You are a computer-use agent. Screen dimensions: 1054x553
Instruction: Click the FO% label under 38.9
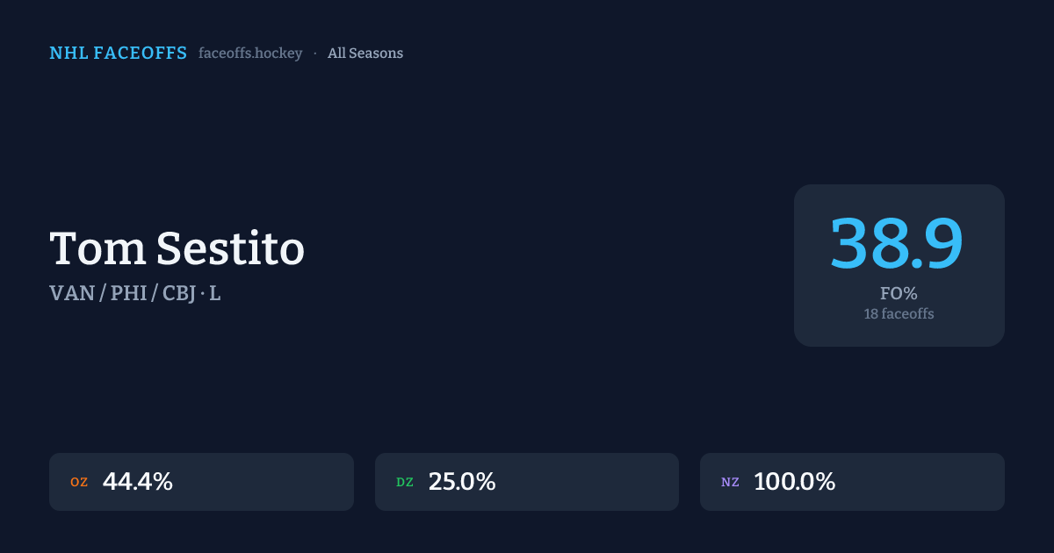899,293
